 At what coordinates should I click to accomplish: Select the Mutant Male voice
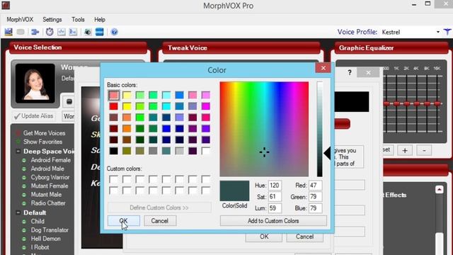tap(46, 195)
